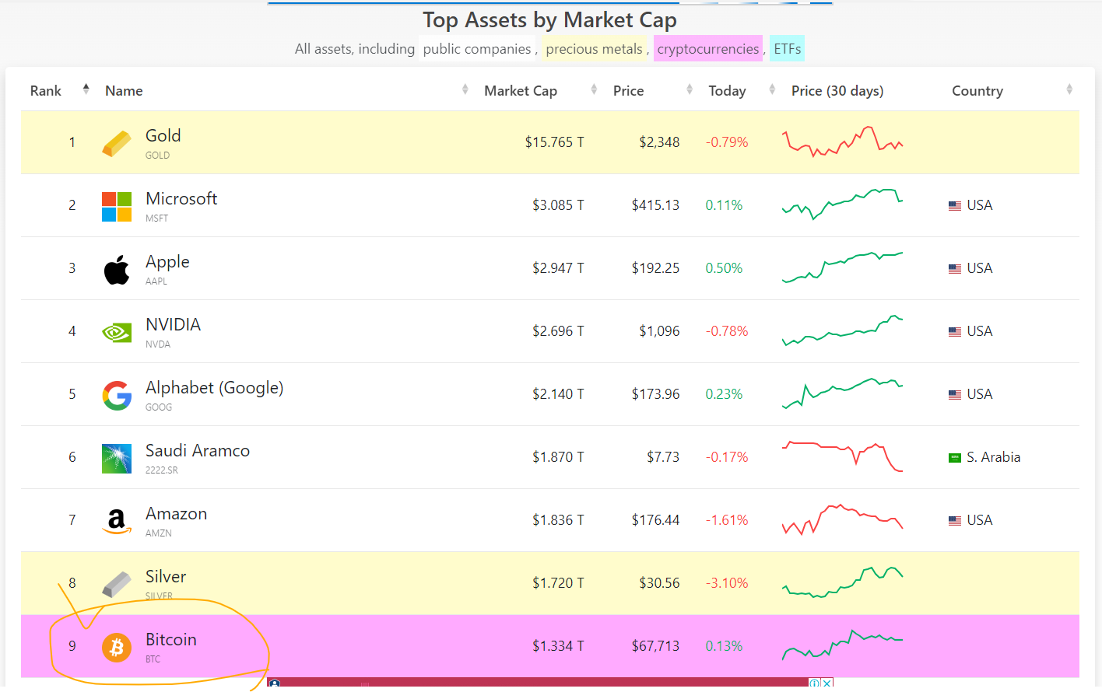Click the USA flag in Amazon row
This screenshot has width=1102, height=692.
click(x=955, y=521)
